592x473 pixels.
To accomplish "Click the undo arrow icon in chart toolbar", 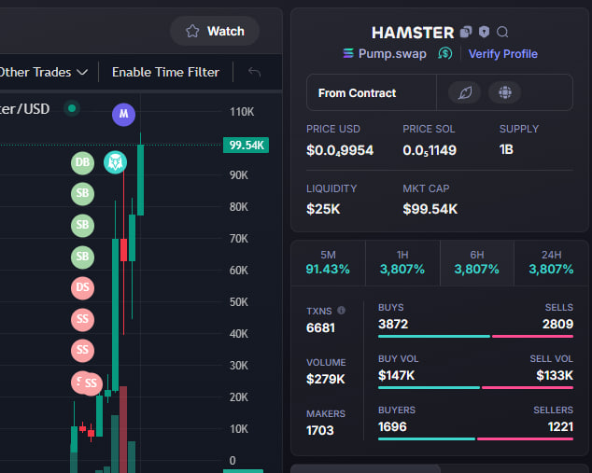I will coord(255,72).
